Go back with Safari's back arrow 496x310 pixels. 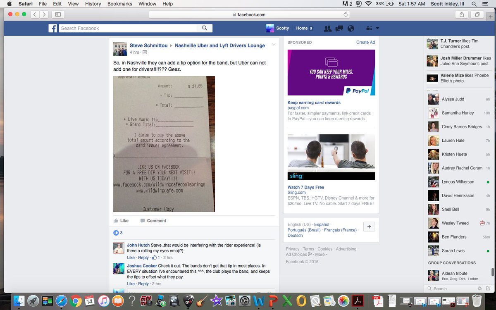tap(35, 14)
